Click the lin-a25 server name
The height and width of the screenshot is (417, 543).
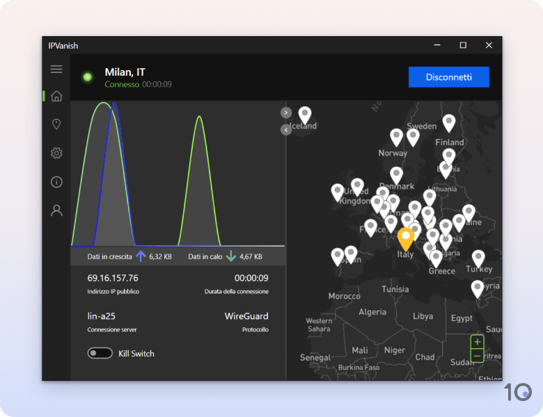click(101, 316)
